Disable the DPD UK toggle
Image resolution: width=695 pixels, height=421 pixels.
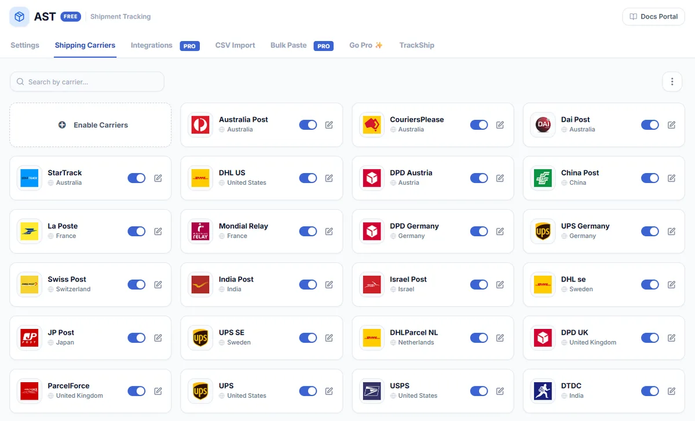click(x=650, y=338)
